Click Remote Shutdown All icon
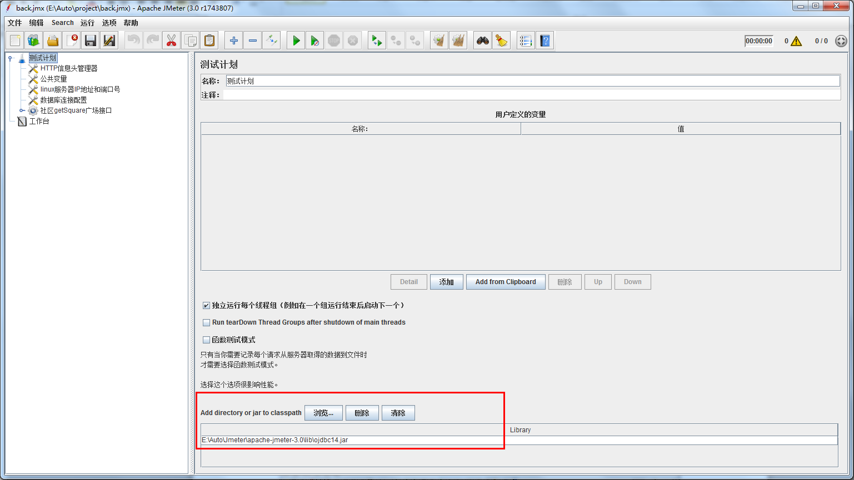This screenshot has width=854, height=480. [414, 41]
